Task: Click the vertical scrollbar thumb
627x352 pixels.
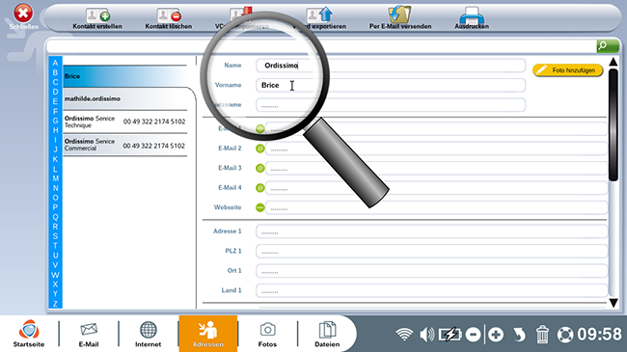Action: click(x=613, y=124)
